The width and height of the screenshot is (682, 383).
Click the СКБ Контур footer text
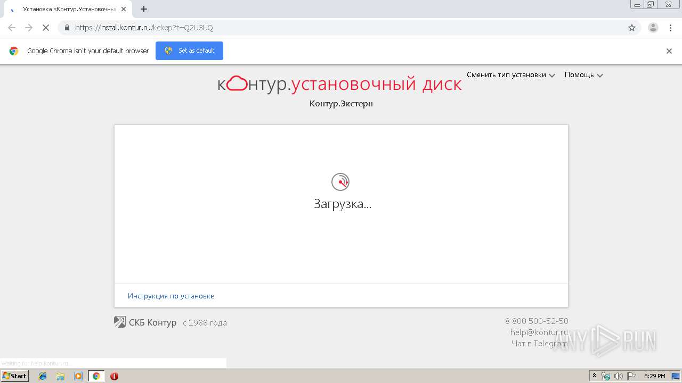click(152, 322)
